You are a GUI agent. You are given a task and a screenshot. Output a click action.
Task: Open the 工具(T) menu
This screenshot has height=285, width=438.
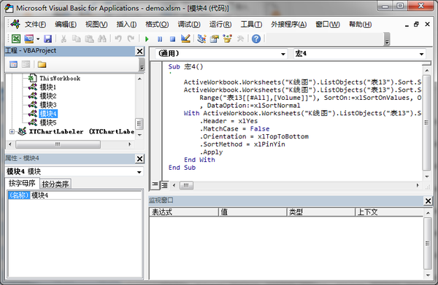pos(251,24)
